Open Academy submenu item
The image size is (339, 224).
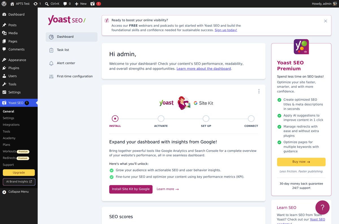tap(9, 138)
